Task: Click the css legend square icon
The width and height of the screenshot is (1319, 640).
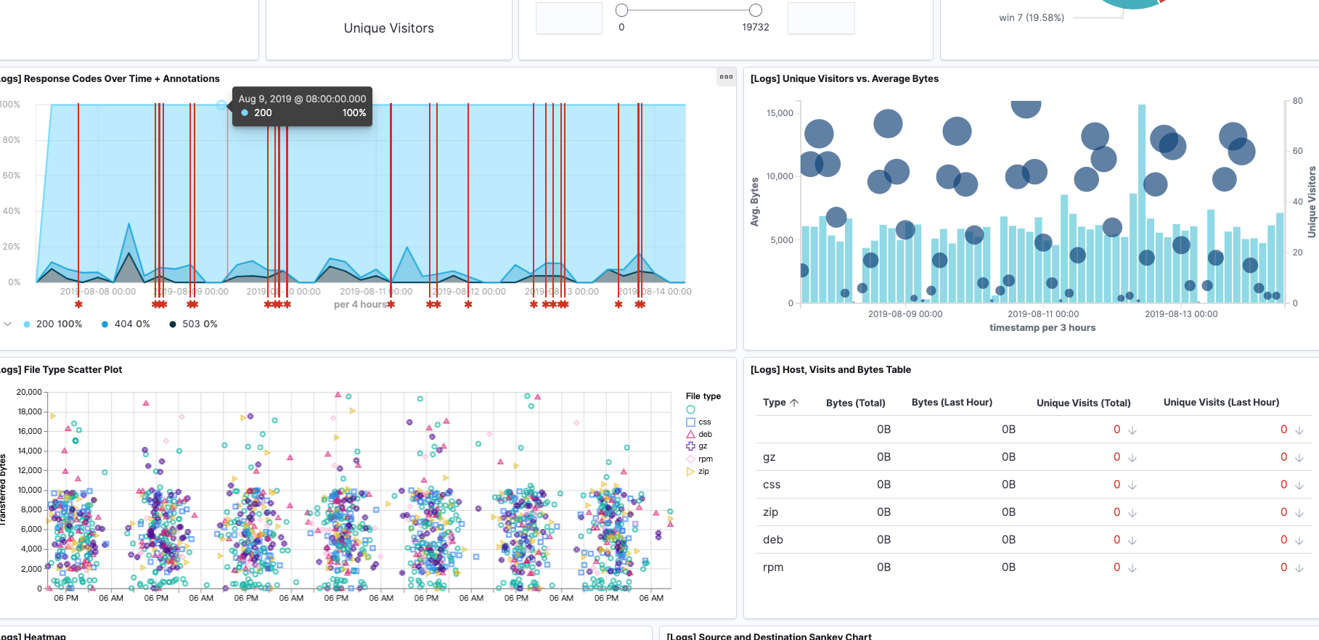Action: [690, 422]
